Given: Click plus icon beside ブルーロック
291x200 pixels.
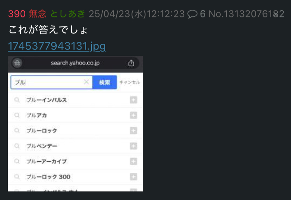Looking at the screenshot, I should click(133, 131).
